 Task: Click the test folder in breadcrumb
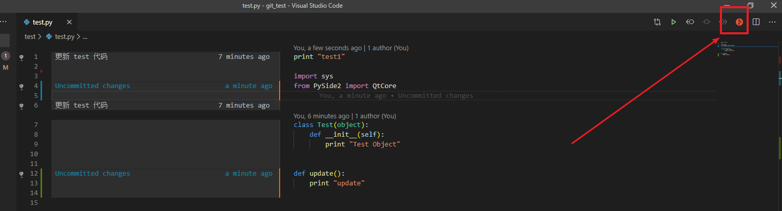pyautogui.click(x=30, y=37)
